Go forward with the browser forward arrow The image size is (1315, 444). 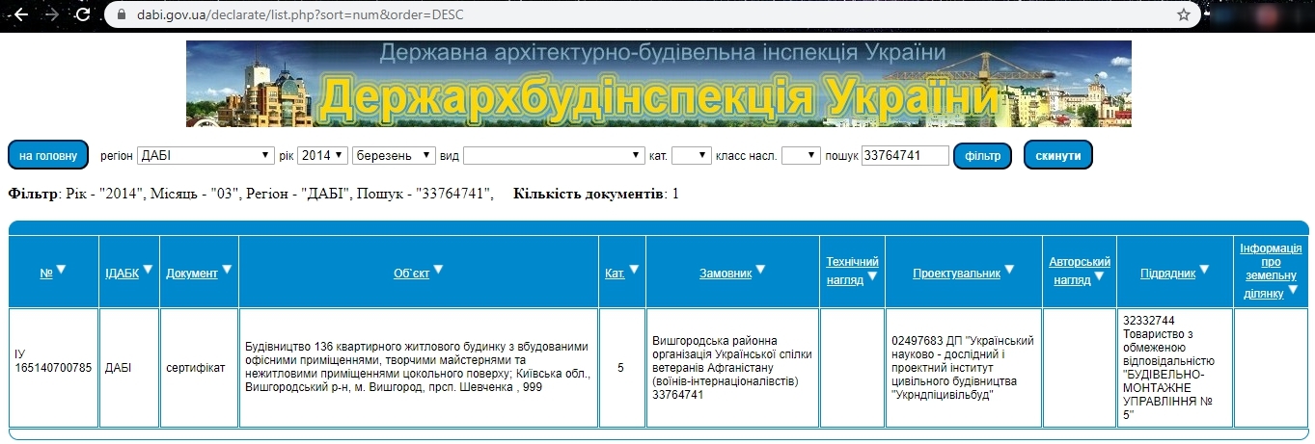(52, 14)
